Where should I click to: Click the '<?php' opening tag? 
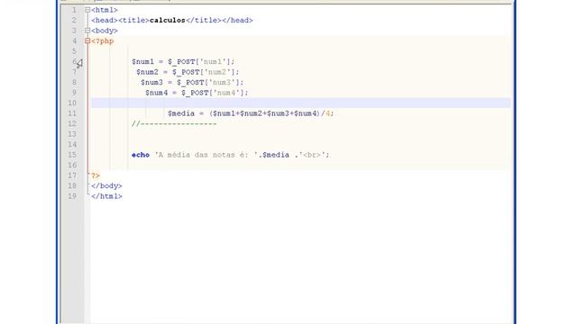tap(102, 41)
